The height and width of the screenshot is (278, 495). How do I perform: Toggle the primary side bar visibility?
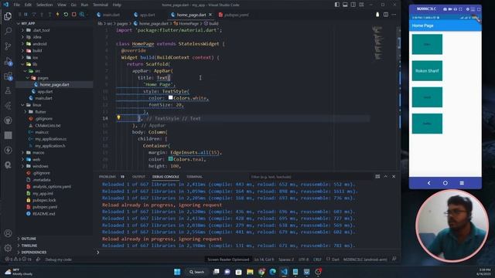click(x=337, y=5)
